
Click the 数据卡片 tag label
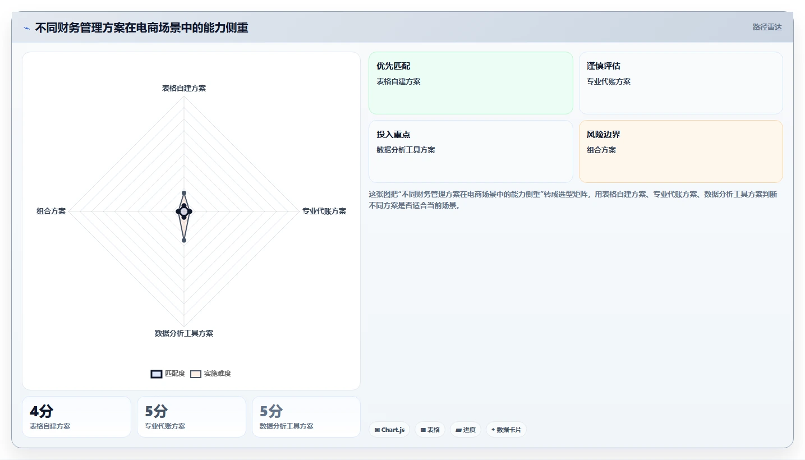click(509, 430)
